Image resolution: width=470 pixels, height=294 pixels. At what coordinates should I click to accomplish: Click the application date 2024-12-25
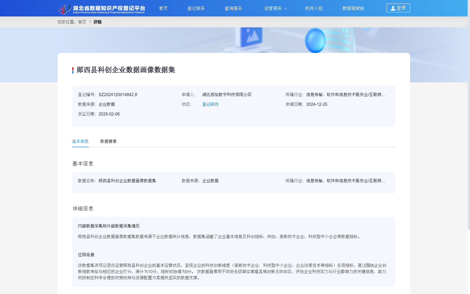[317, 104]
